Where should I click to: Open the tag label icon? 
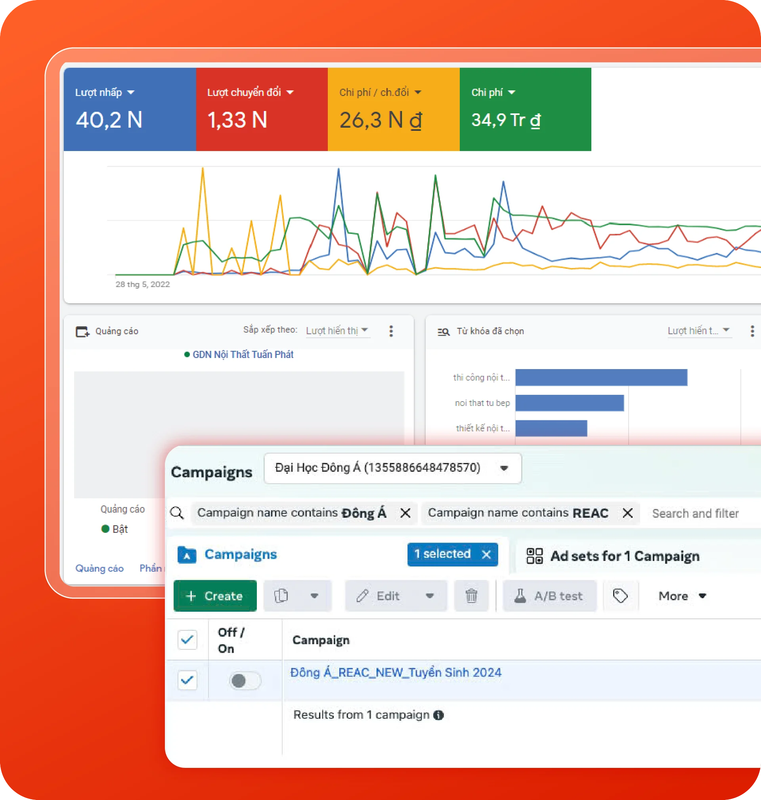(620, 595)
